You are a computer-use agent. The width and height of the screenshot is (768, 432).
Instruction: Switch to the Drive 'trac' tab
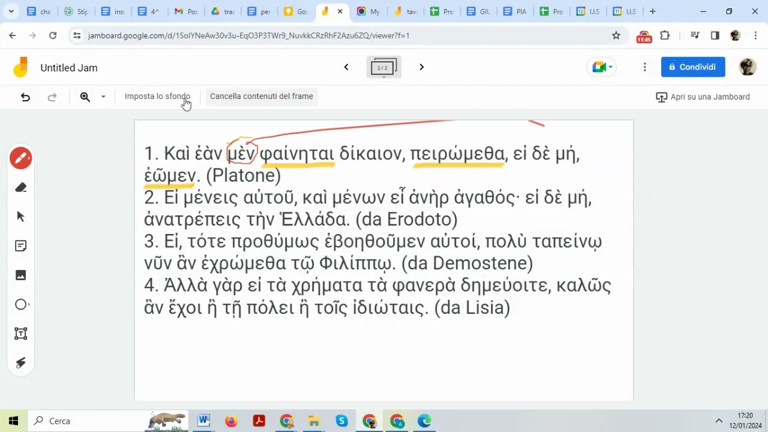point(223,11)
